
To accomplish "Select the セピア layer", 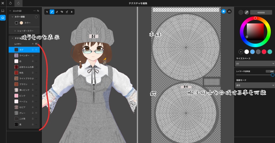I will tap(24, 107).
